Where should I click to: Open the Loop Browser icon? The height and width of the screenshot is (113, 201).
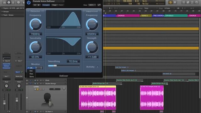192,3
